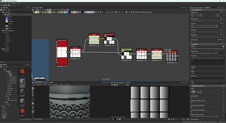
Task: Click the 3D Ridged Noise library item
Action: tap(22, 91)
